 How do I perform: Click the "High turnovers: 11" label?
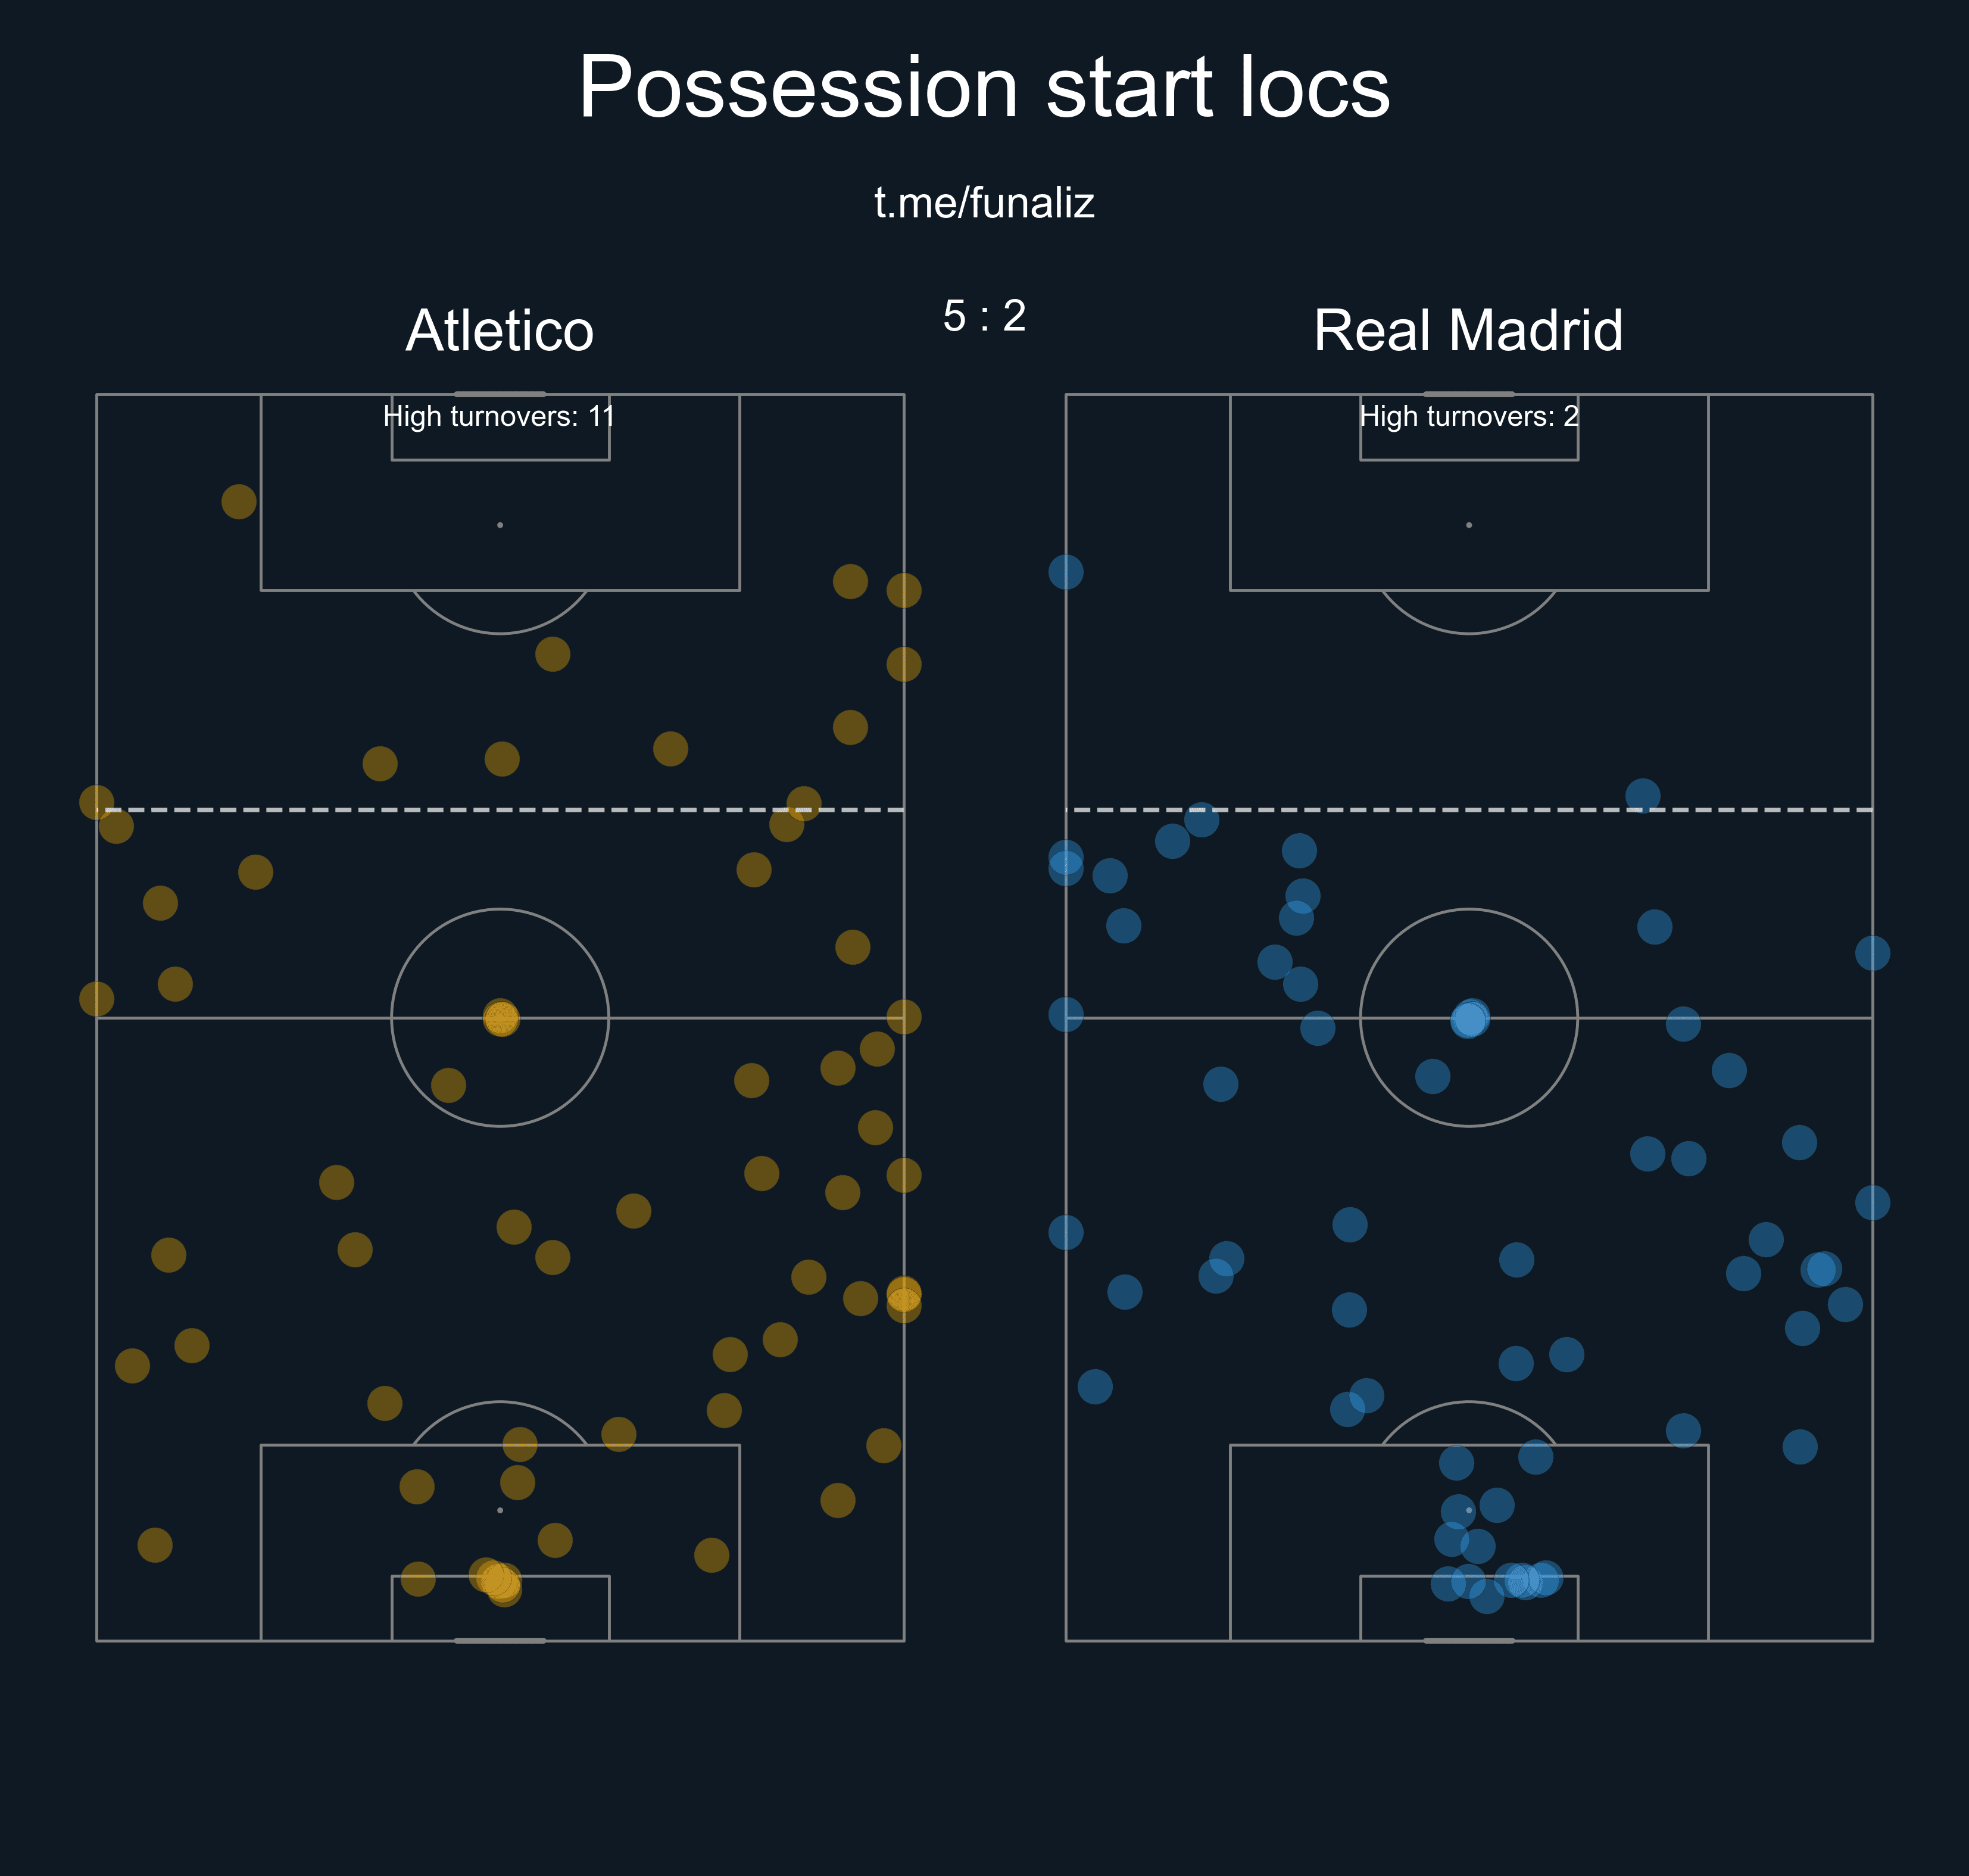[499, 416]
